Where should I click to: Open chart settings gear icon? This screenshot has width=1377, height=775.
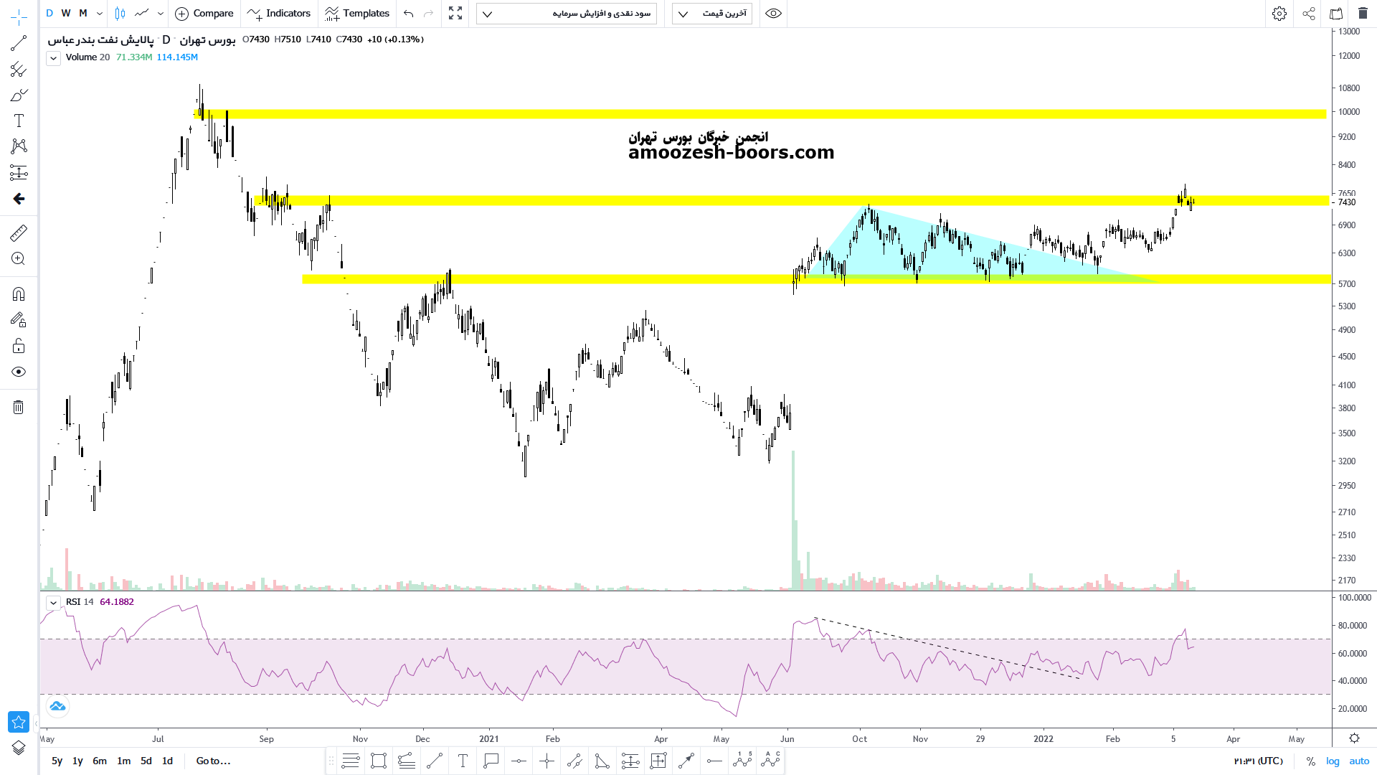[x=1279, y=14]
